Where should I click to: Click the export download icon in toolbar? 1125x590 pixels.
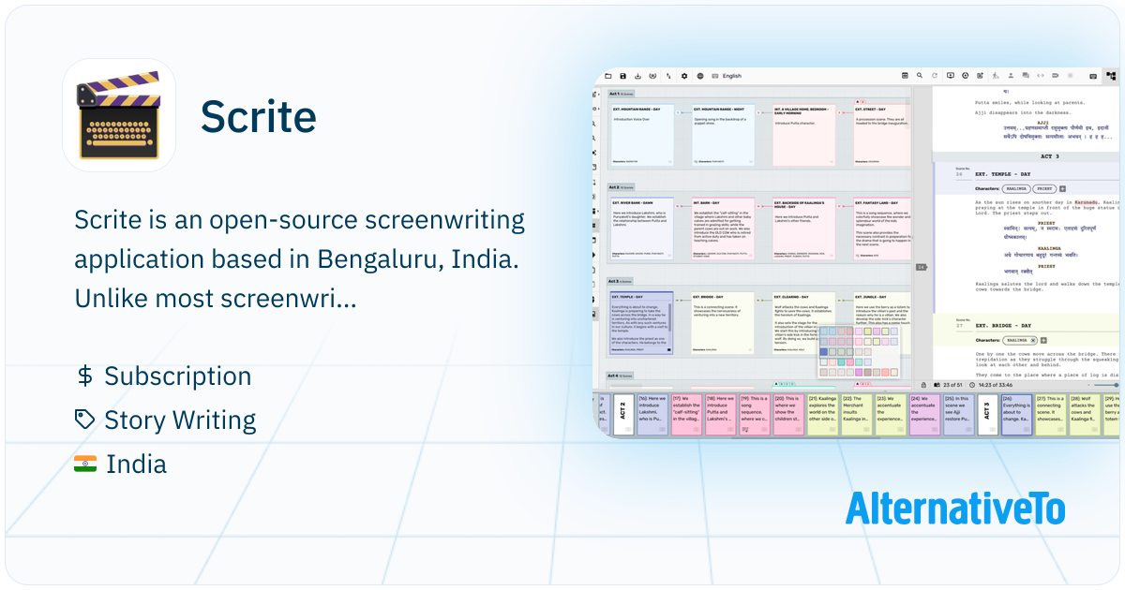pyautogui.click(x=637, y=76)
